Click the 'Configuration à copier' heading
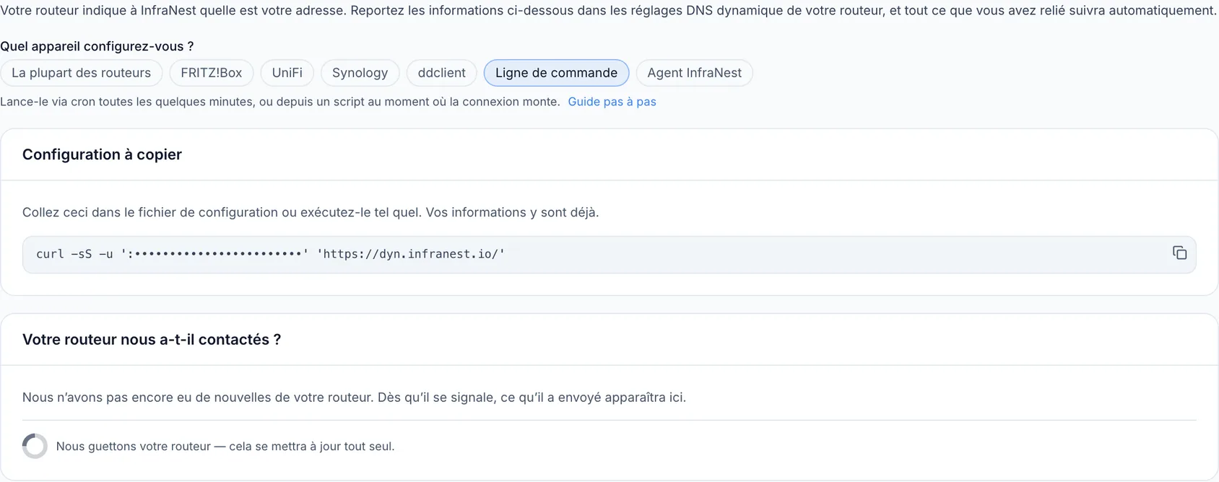This screenshot has height=482, width=1219. tap(102, 154)
